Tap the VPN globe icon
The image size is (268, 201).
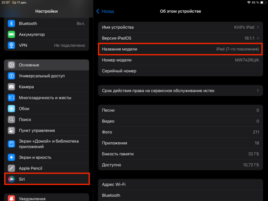pyautogui.click(x=12, y=45)
